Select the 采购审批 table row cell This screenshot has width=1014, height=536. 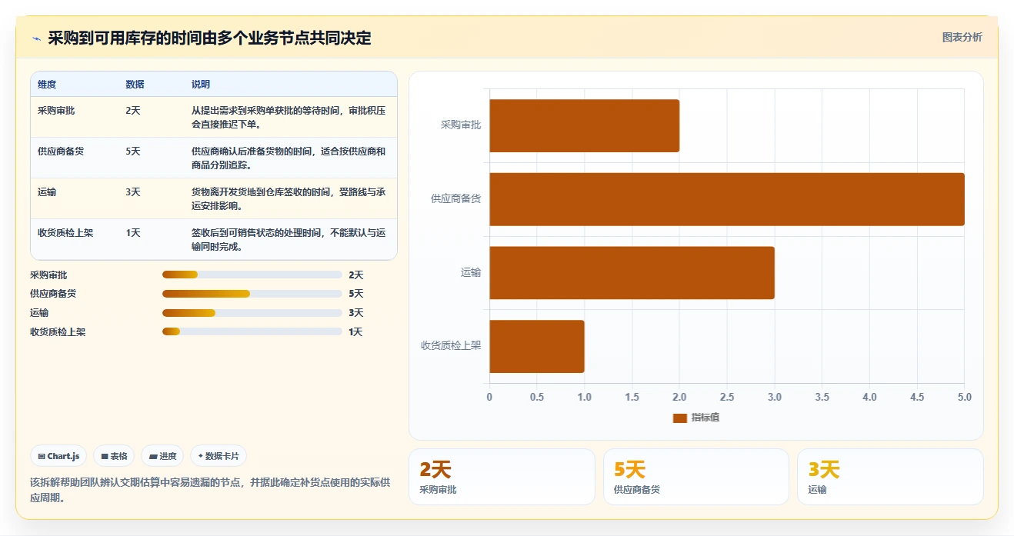[56, 111]
